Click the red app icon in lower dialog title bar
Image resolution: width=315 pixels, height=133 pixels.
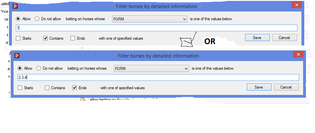17,56
